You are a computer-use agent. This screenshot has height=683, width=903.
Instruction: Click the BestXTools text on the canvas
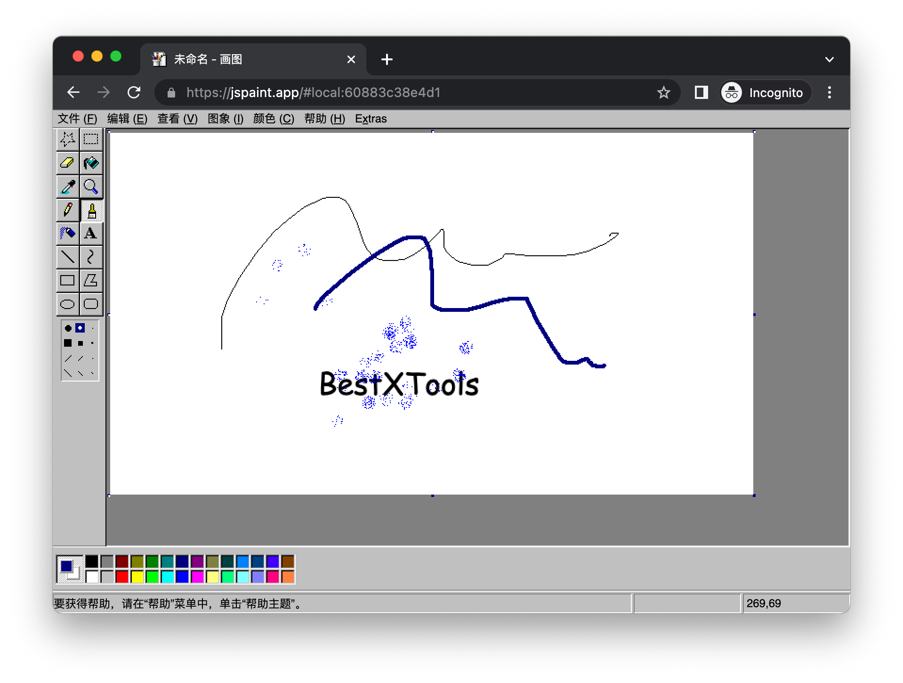pos(399,384)
